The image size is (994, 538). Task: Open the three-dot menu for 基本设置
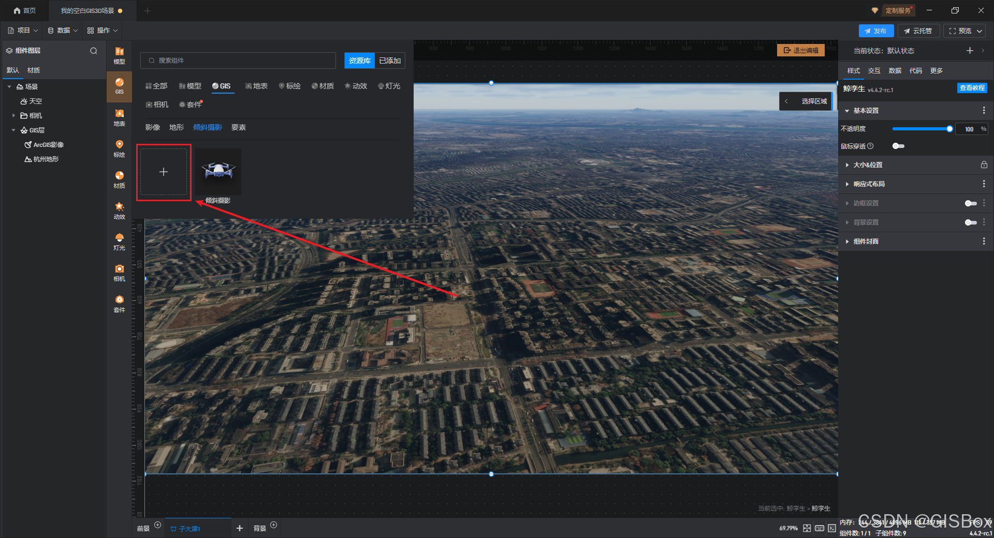(x=984, y=110)
